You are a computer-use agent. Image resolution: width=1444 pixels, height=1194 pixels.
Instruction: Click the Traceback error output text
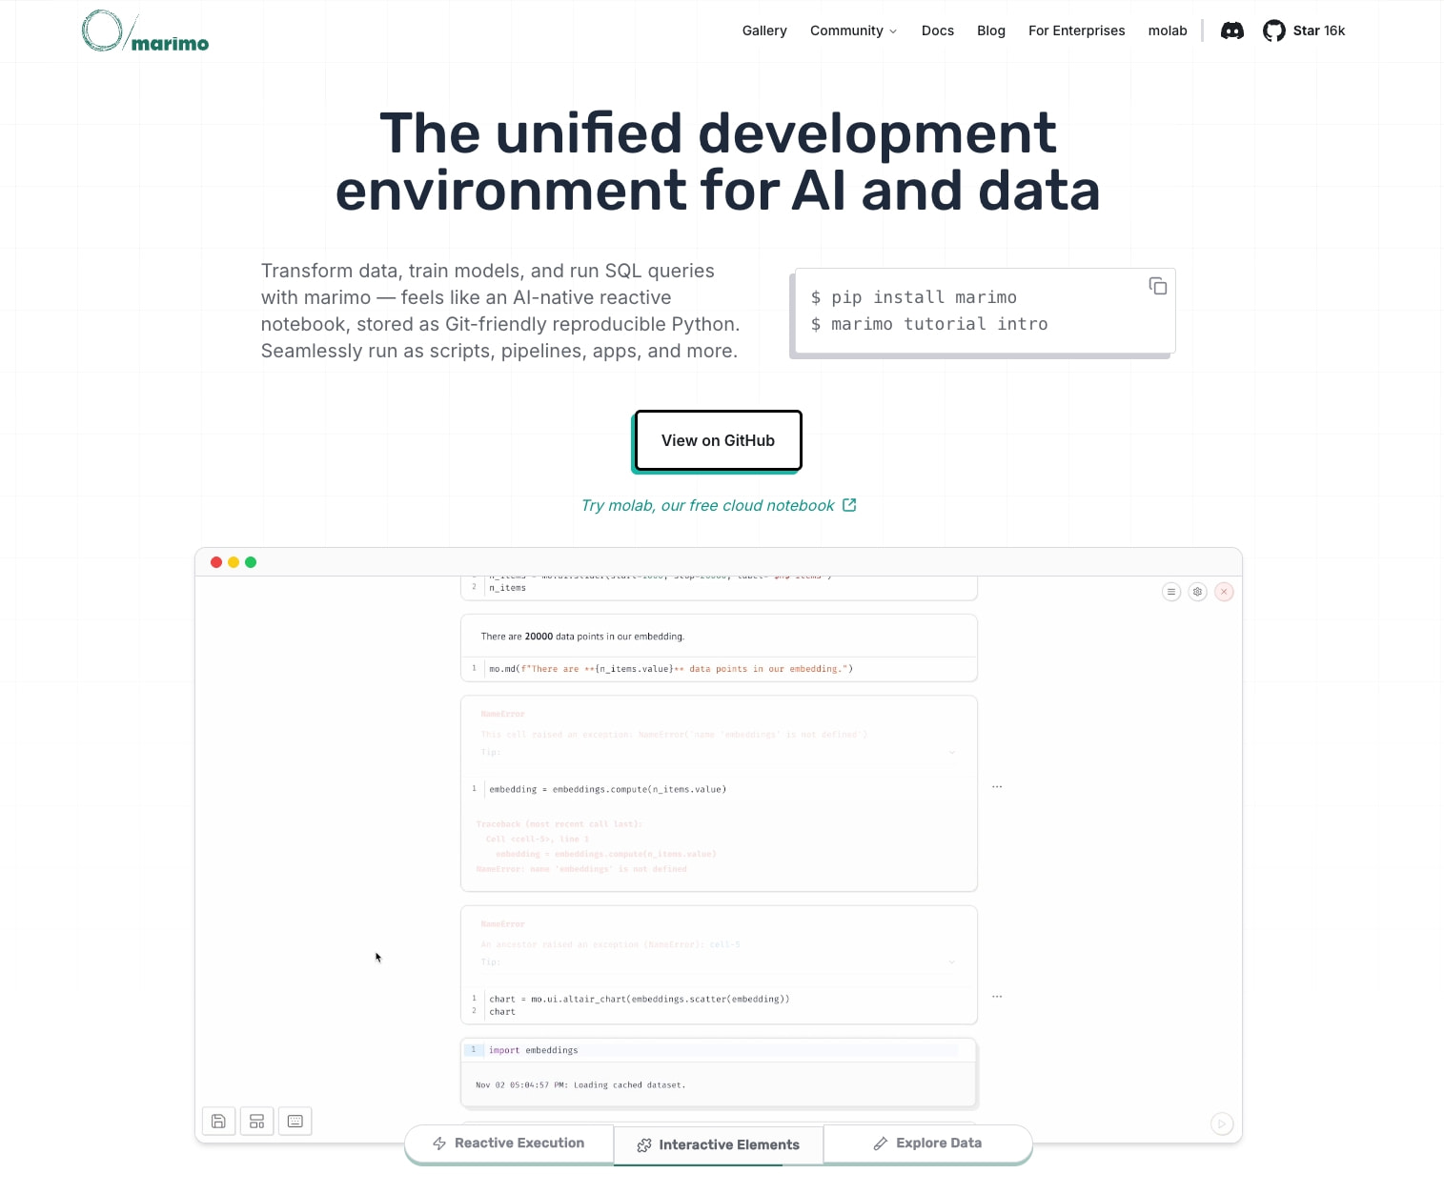pos(596,846)
